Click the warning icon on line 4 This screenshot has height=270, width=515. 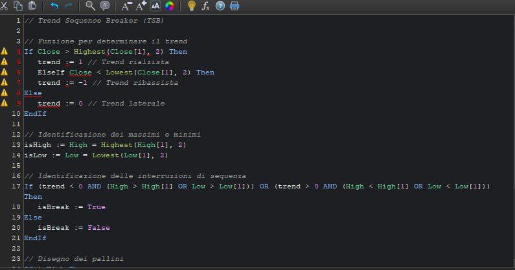pos(5,51)
